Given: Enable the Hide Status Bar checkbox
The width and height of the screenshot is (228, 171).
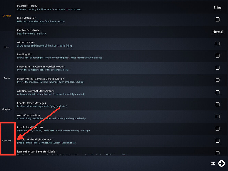Looking at the screenshot, I should (x=217, y=19).
